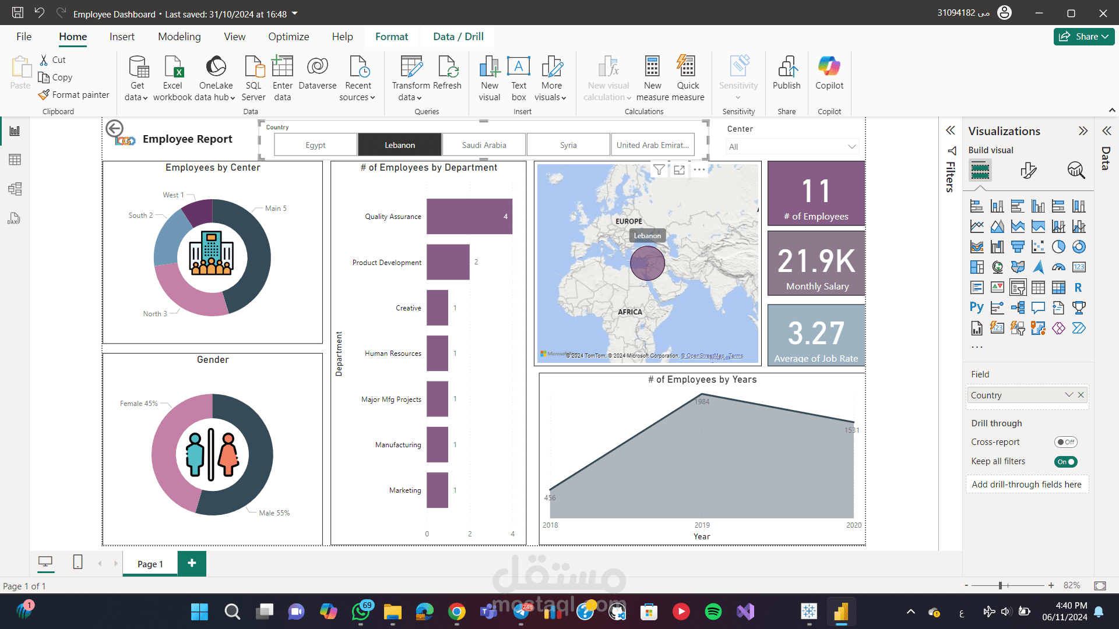The image size is (1119, 629).
Task: Add a new page with plus button
Action: pyautogui.click(x=192, y=563)
